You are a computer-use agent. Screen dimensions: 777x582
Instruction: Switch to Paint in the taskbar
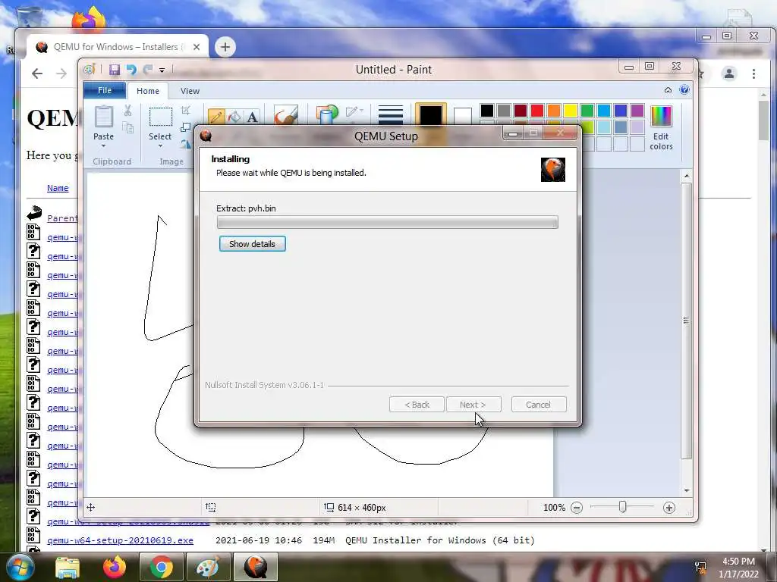pyautogui.click(x=208, y=567)
